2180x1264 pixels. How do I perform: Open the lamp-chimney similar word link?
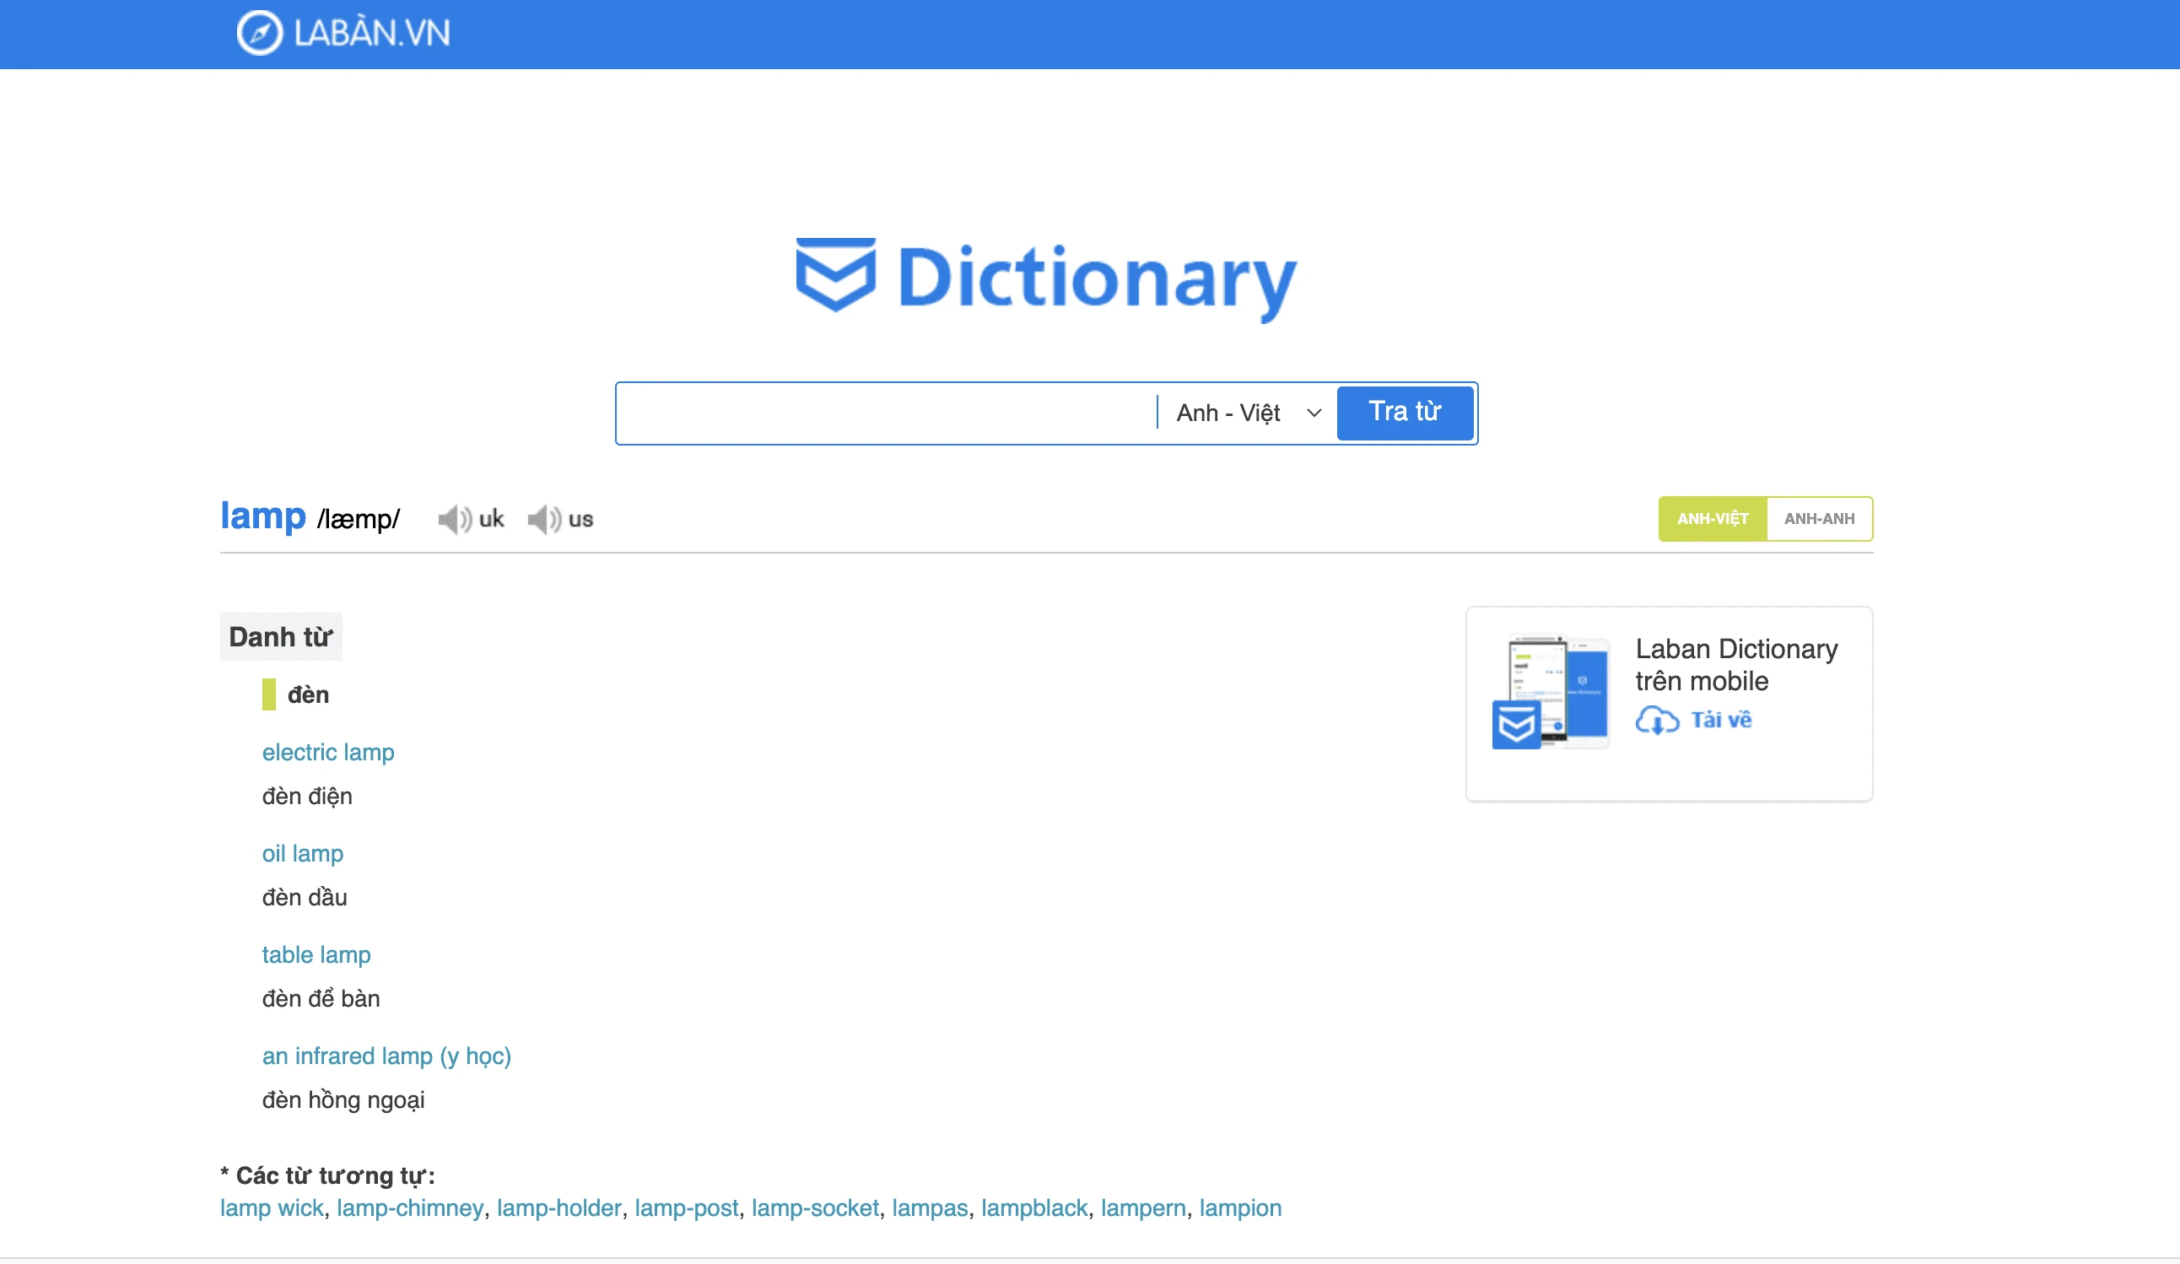click(409, 1208)
